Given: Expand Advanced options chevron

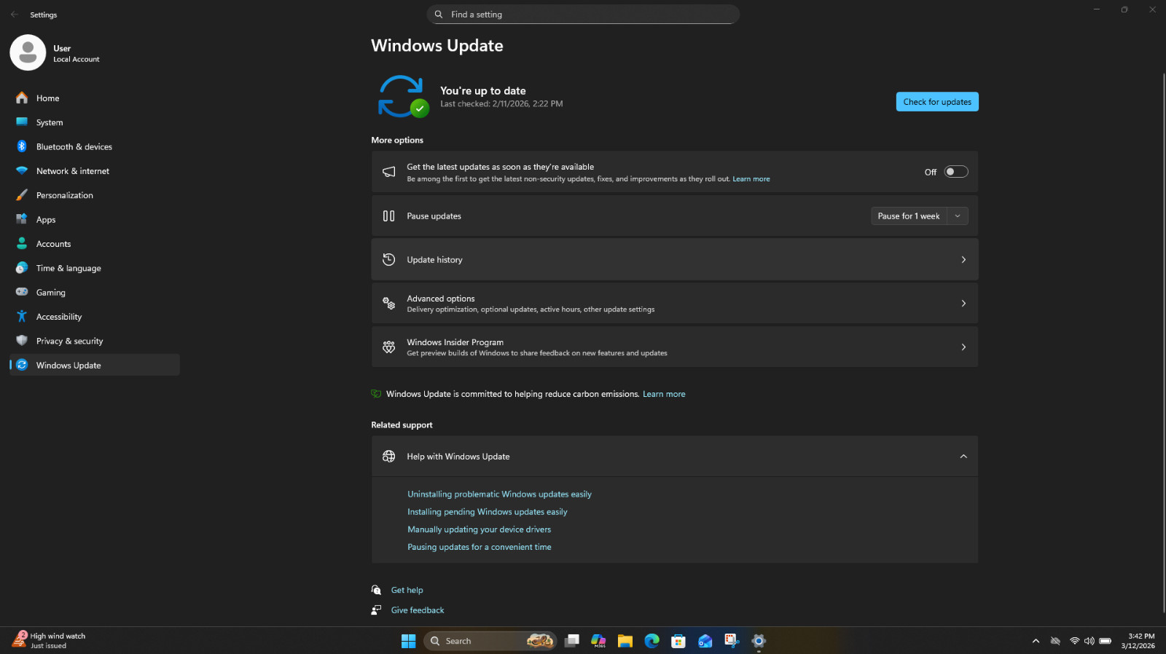Looking at the screenshot, I should (963, 304).
